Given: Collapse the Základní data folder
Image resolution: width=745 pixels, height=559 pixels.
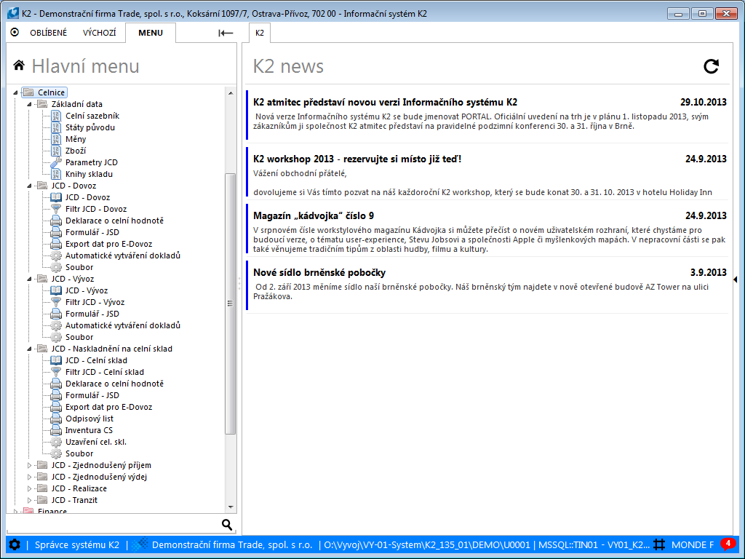Looking at the screenshot, I should pos(29,104).
